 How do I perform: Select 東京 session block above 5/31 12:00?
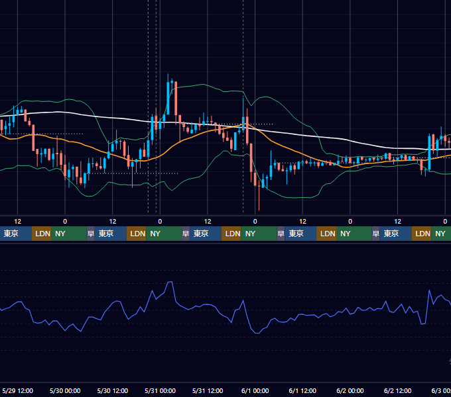click(206, 234)
